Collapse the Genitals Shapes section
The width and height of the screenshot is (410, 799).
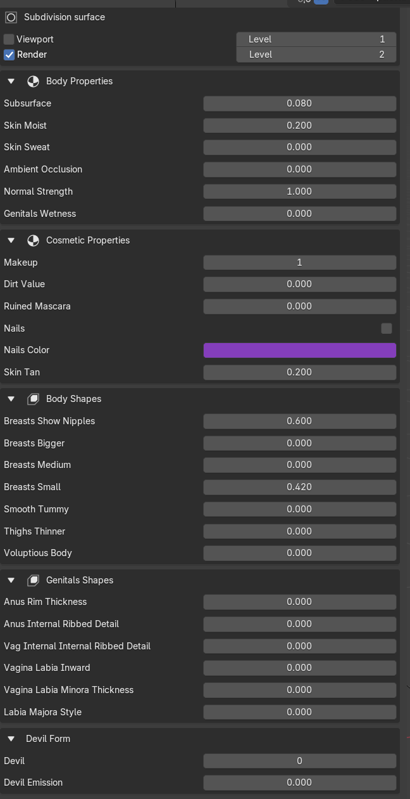pos(11,580)
